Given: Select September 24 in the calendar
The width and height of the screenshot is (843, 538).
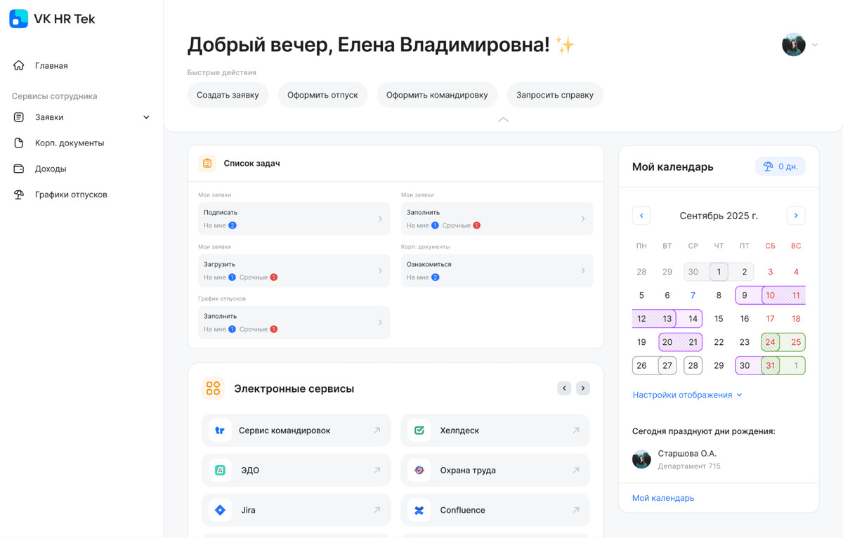Looking at the screenshot, I should pos(771,342).
